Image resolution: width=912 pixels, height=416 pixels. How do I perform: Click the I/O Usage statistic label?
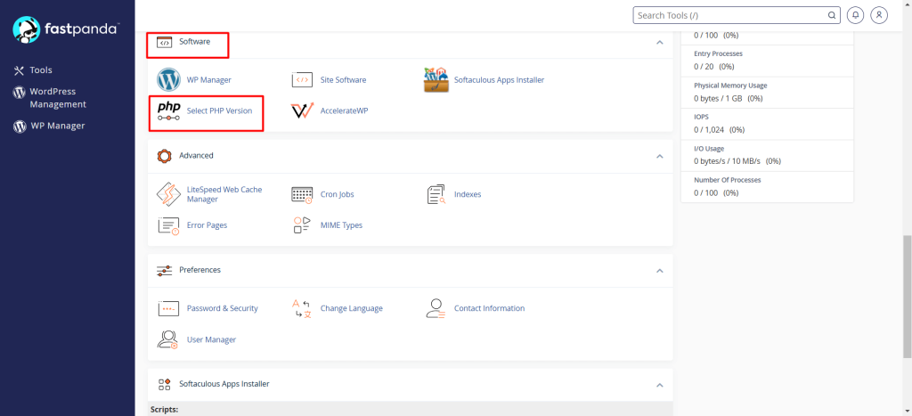tap(709, 149)
